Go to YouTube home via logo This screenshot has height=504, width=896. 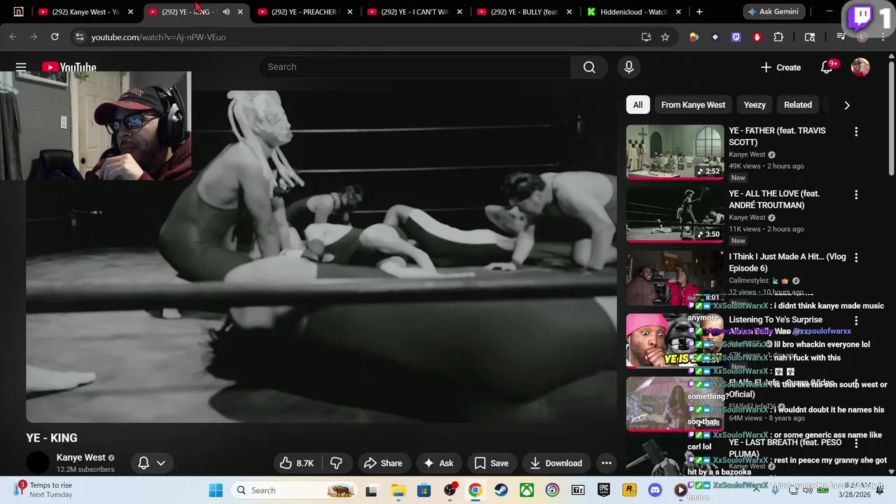click(x=69, y=67)
